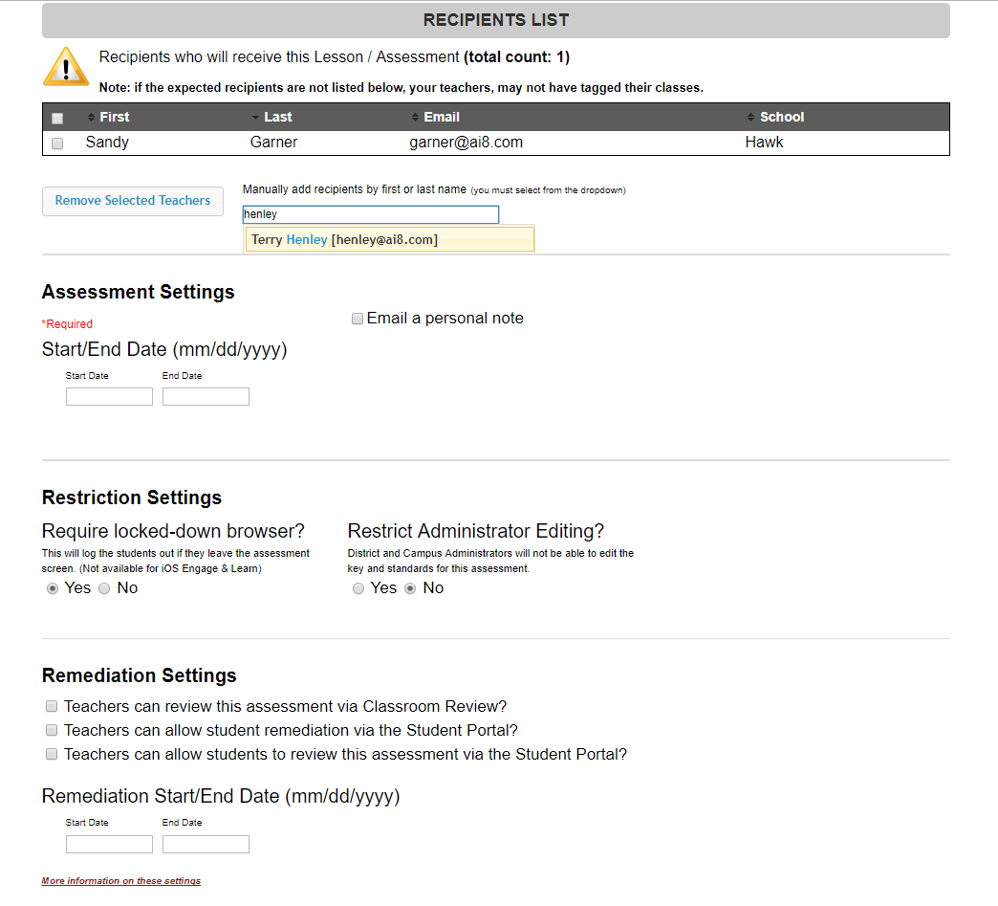Click the Assessment Start Date field

pyautogui.click(x=109, y=396)
